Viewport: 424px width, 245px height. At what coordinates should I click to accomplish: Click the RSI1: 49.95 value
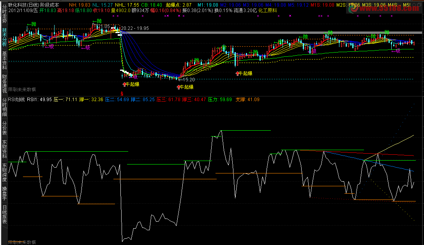coord(39,100)
